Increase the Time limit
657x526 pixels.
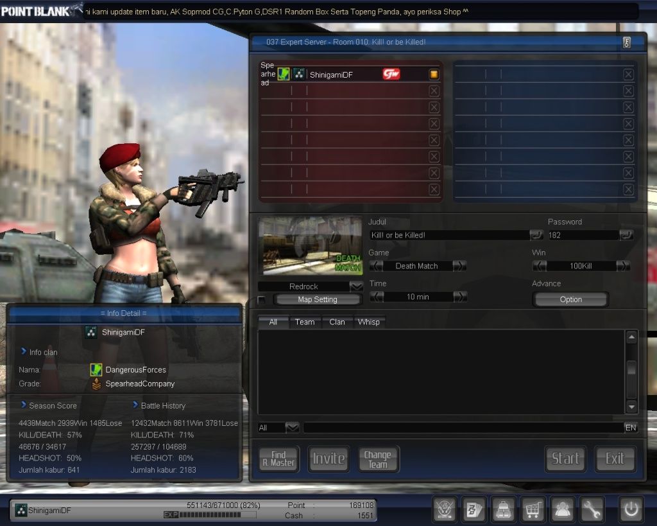(459, 297)
